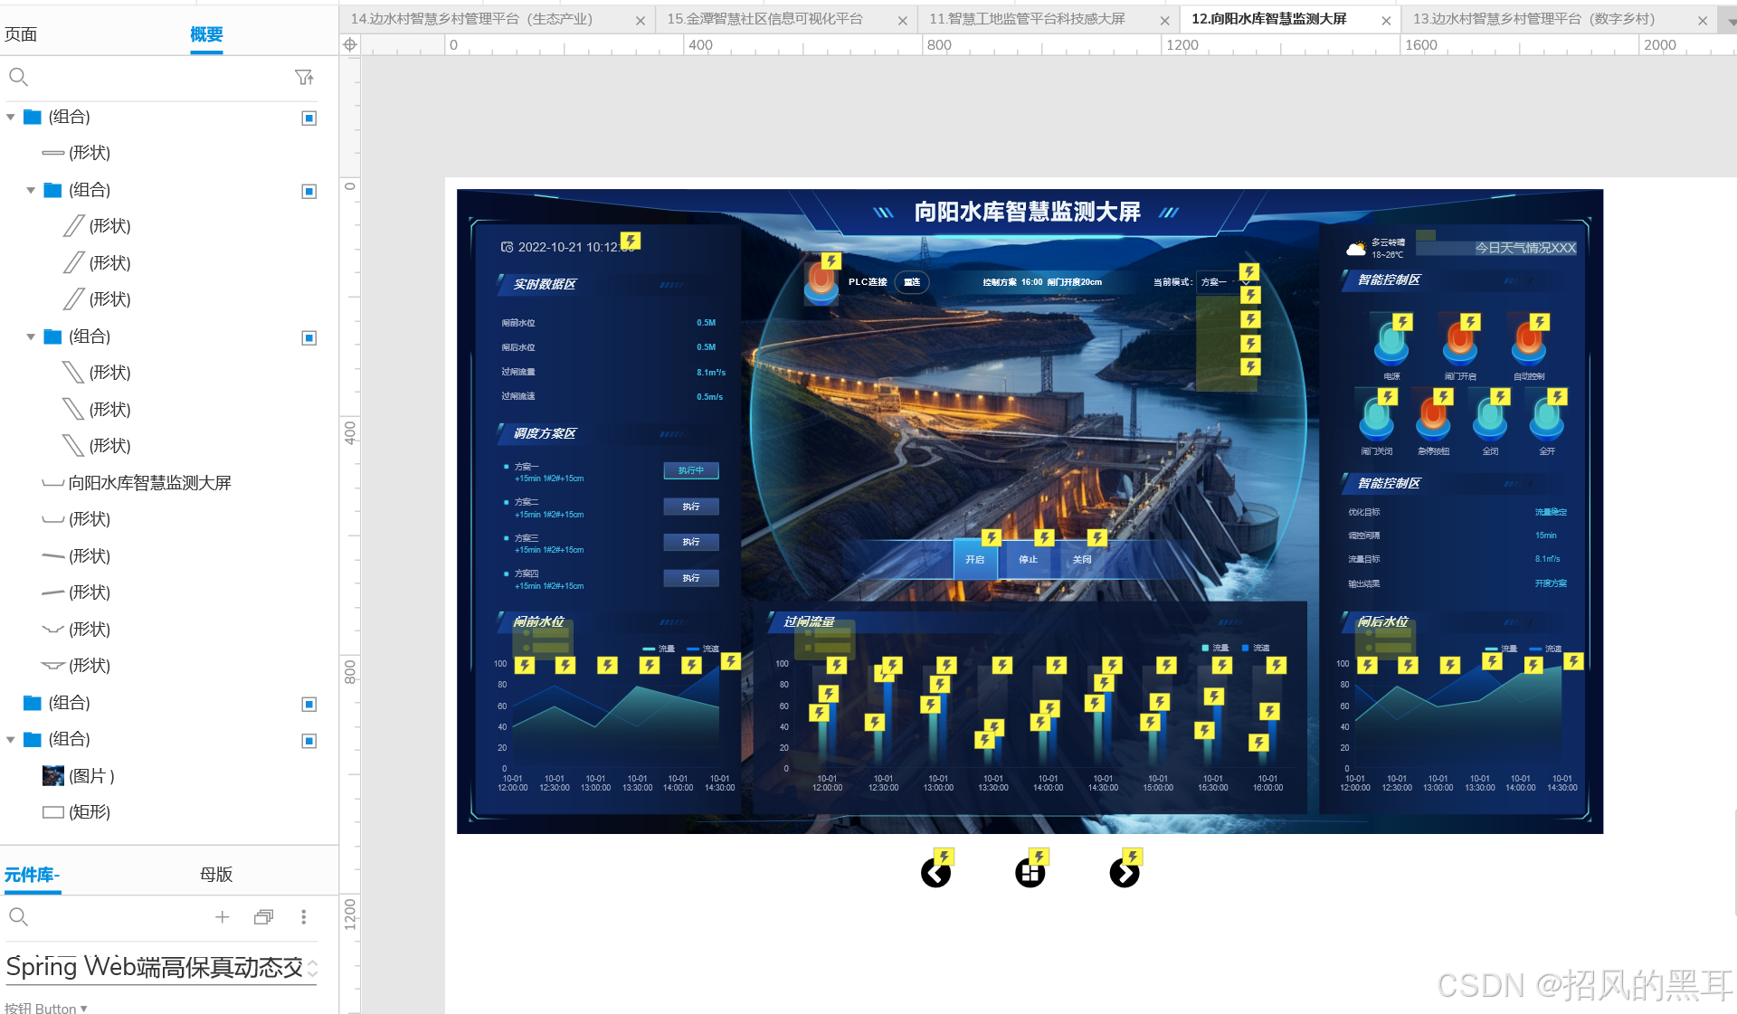Click the outline panel search icon
Viewport: 1737px width, 1014px height.
pos(18,78)
